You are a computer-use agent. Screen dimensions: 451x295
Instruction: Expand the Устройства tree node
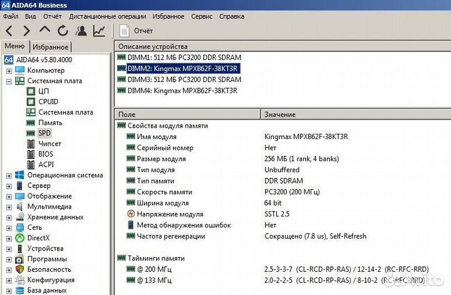tap(9, 249)
